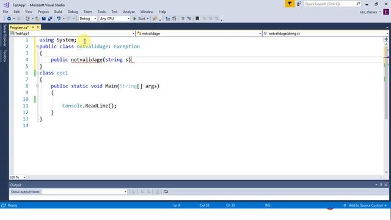Open the Debug menu
The height and width of the screenshot is (220, 391).
(73, 12)
